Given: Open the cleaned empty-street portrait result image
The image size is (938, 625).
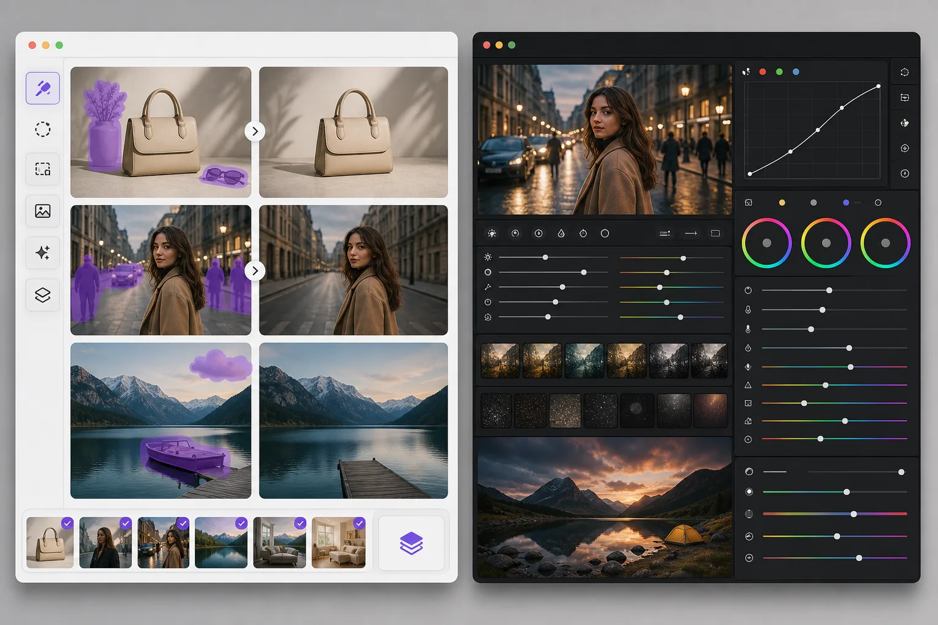Looking at the screenshot, I should click(x=353, y=270).
